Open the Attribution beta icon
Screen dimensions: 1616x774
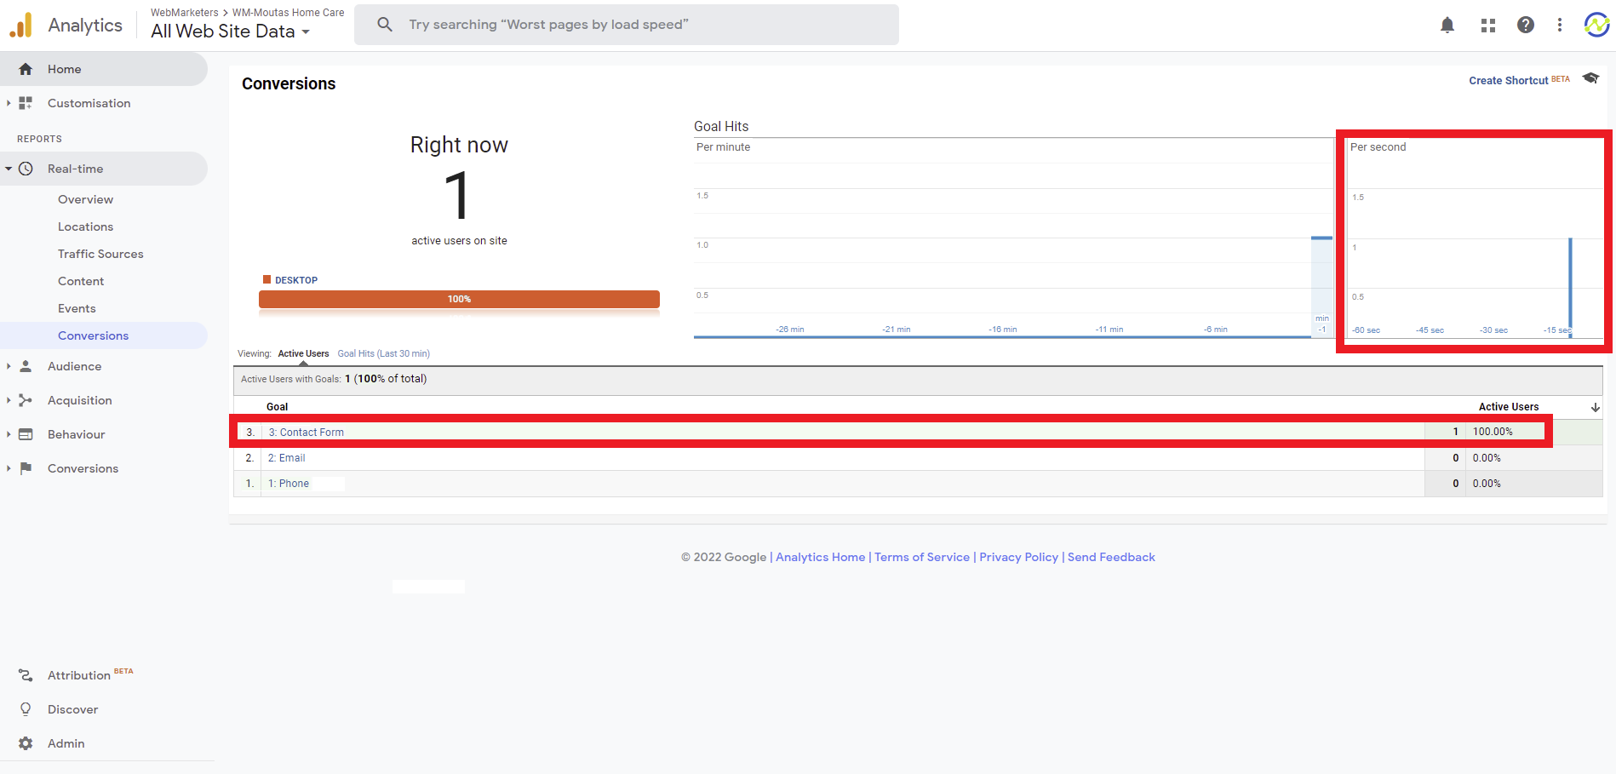(26, 675)
